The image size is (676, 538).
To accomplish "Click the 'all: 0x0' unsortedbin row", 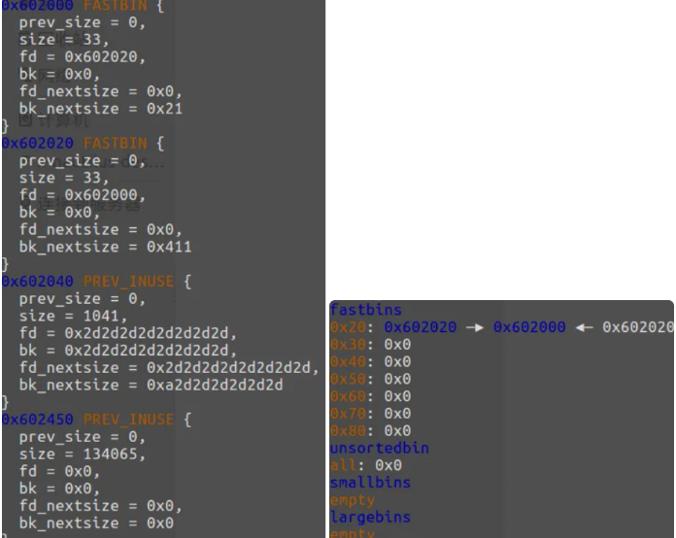I will [x=366, y=465].
